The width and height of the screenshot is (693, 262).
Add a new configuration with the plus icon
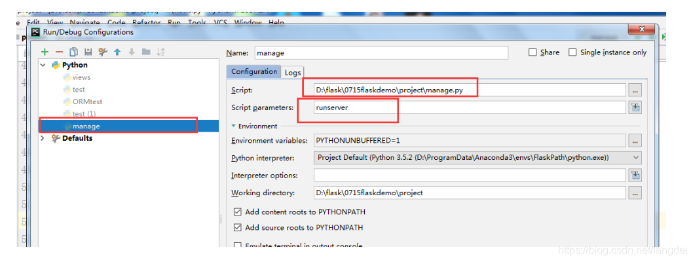coord(45,52)
